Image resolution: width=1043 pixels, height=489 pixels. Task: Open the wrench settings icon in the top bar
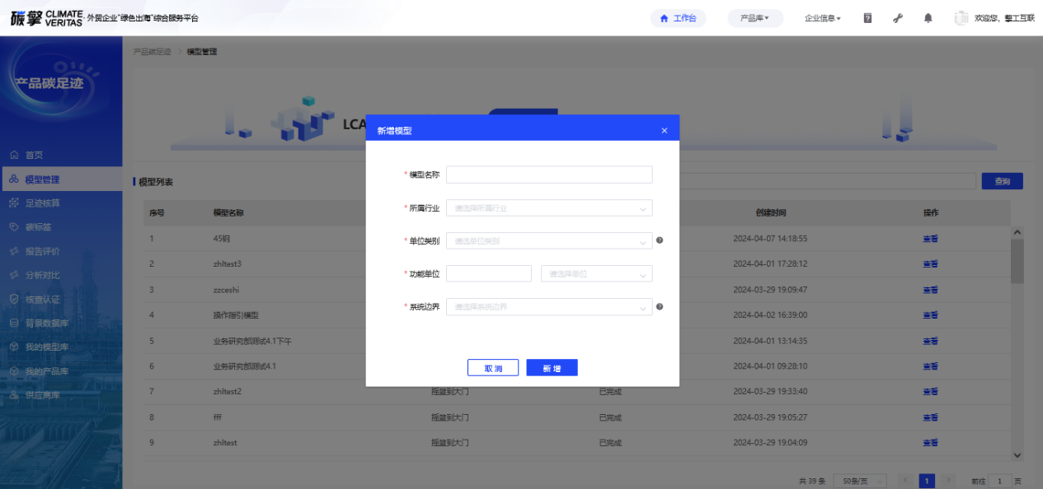[898, 18]
